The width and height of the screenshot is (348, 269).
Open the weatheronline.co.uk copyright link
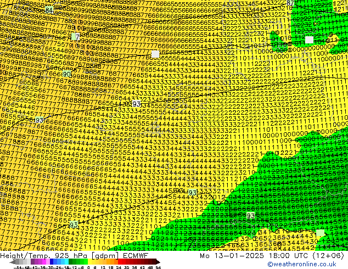tap(302, 264)
